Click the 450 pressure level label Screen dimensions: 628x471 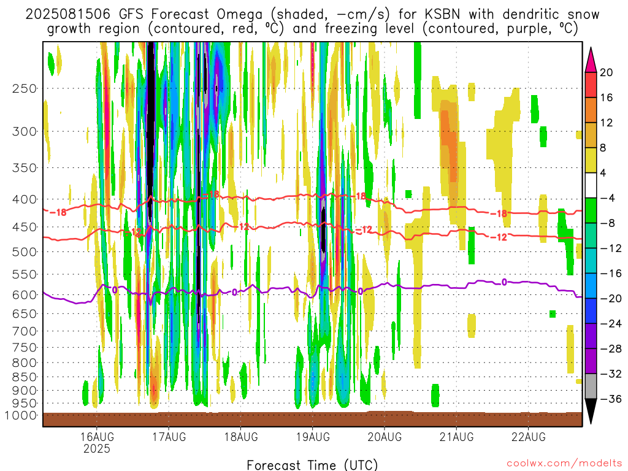click(x=25, y=227)
